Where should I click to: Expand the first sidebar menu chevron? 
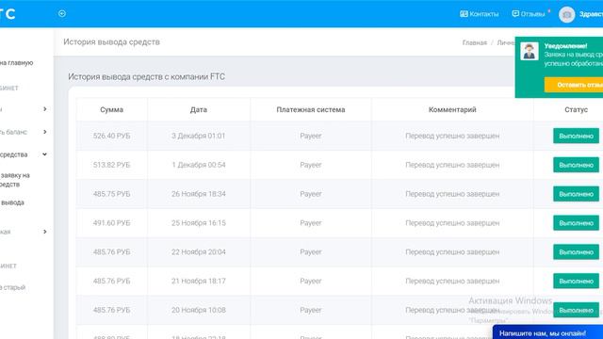point(45,109)
